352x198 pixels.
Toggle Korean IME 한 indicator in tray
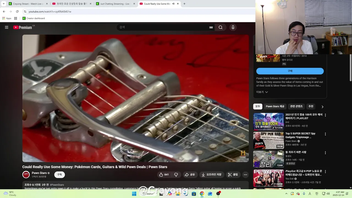(x=317, y=194)
